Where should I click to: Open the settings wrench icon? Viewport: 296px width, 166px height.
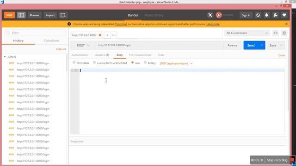point(276,15)
